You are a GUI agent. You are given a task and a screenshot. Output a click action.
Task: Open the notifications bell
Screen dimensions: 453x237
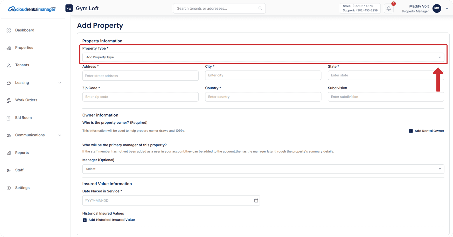(388, 8)
